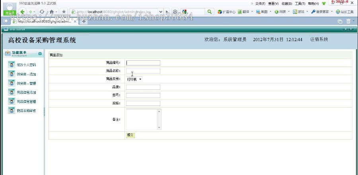Open the 扩展中心 extension center
The image size is (358, 175).
click(226, 12)
